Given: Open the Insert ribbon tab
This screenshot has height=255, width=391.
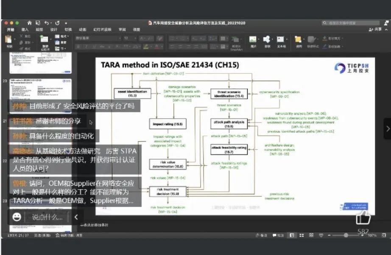Looking at the screenshot, I should tap(25, 30).
